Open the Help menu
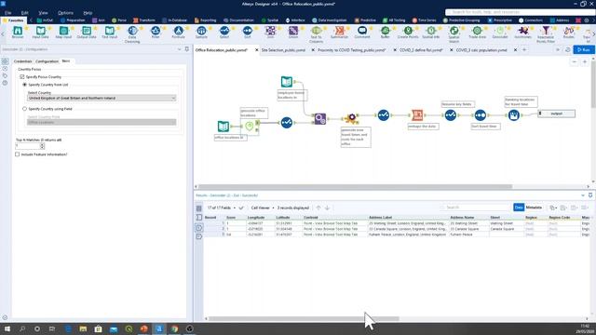596x335 pixels. pyautogui.click(x=88, y=12)
